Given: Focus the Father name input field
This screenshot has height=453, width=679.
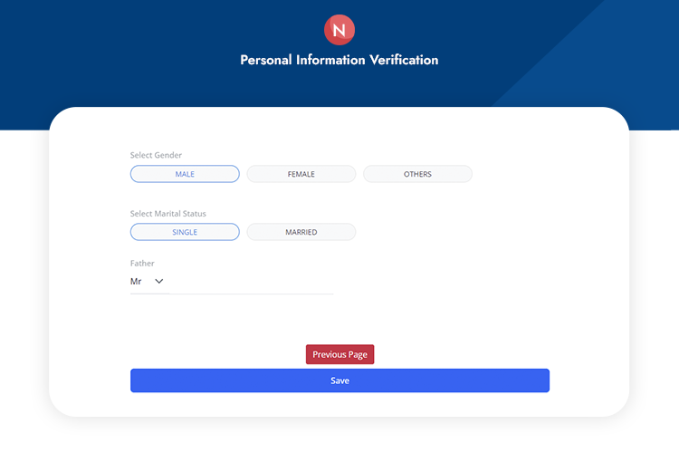Looking at the screenshot, I should [x=252, y=282].
